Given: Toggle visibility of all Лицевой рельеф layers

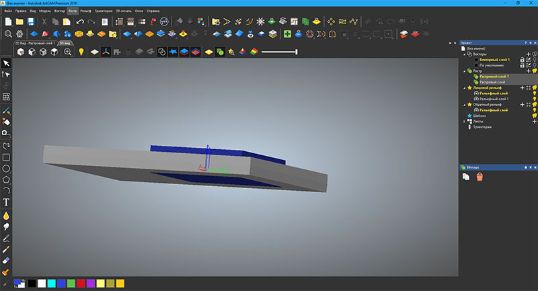Looking at the screenshot, I should (x=535, y=88).
